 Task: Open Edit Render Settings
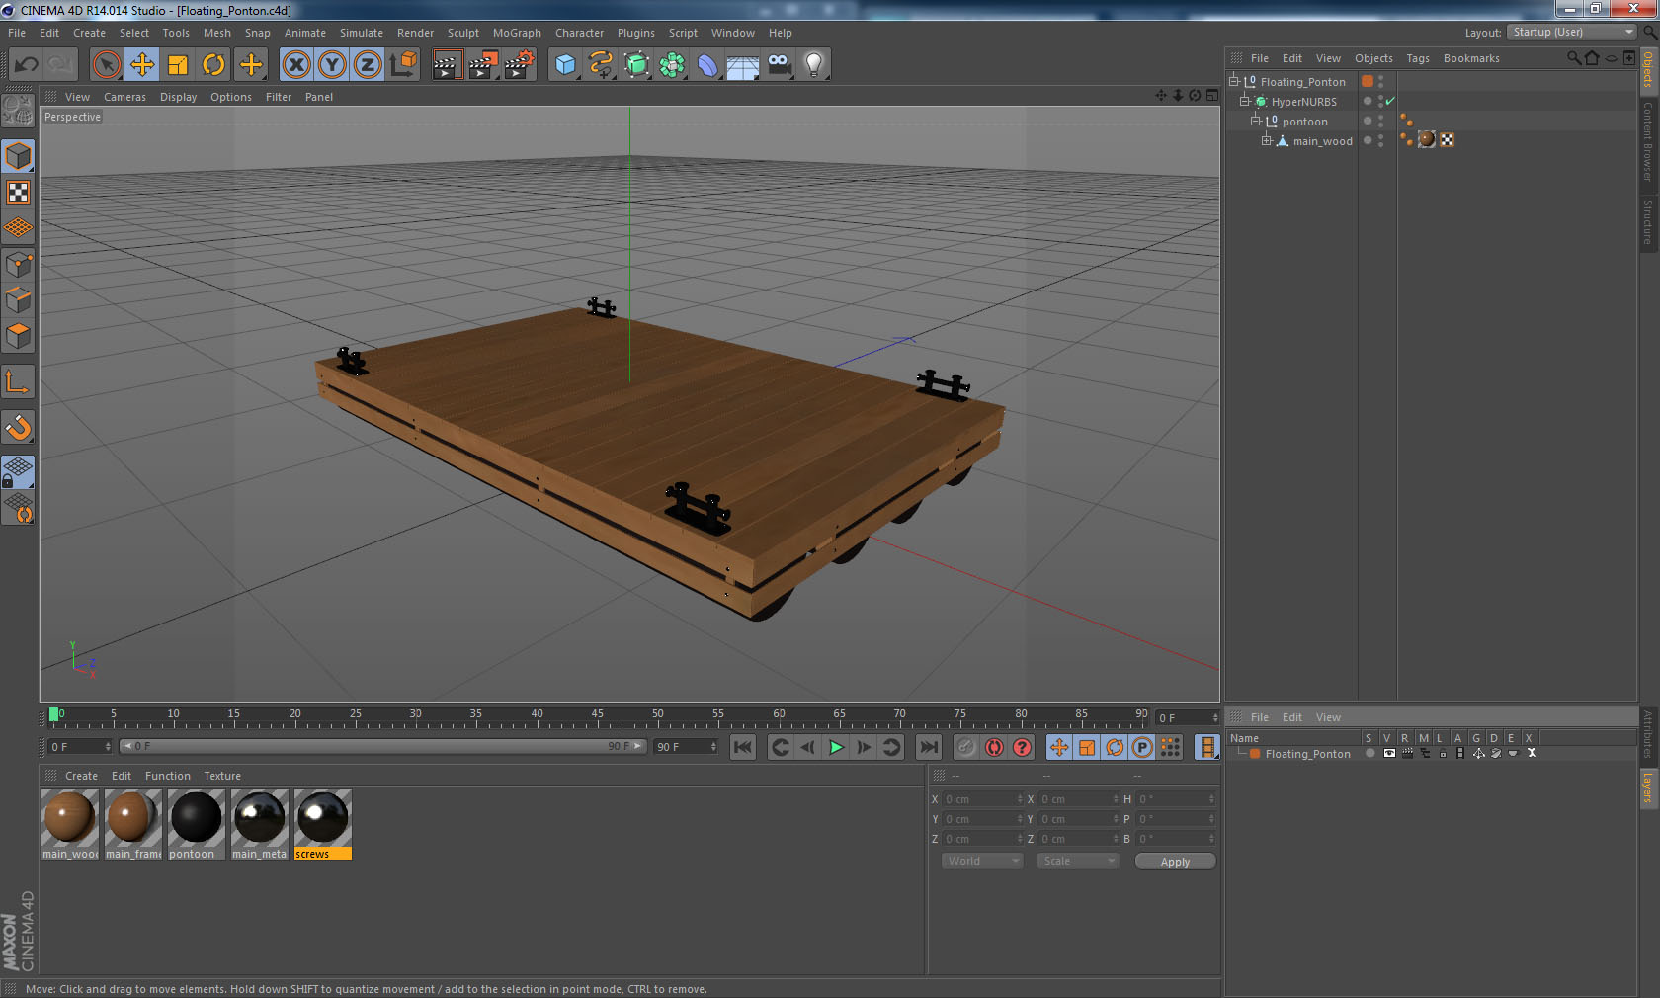click(x=519, y=65)
